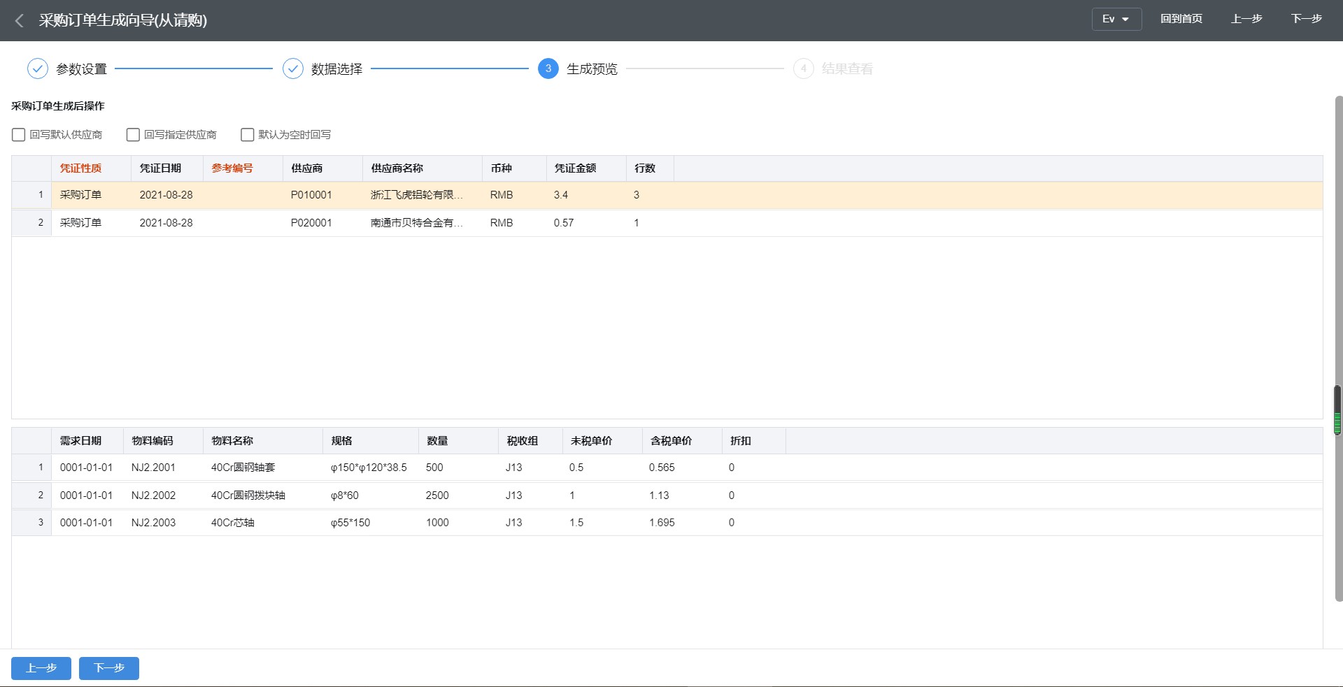The image size is (1343, 687).
Task: Select the 数据选择 step label
Action: click(x=337, y=69)
